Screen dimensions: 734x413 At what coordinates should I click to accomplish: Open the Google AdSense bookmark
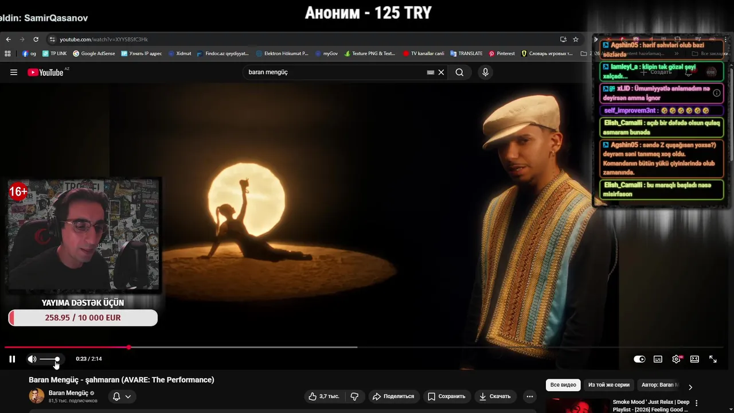[93, 53]
